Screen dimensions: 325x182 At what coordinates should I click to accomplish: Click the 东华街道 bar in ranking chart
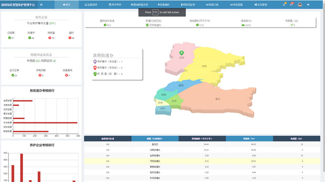tap(45, 123)
